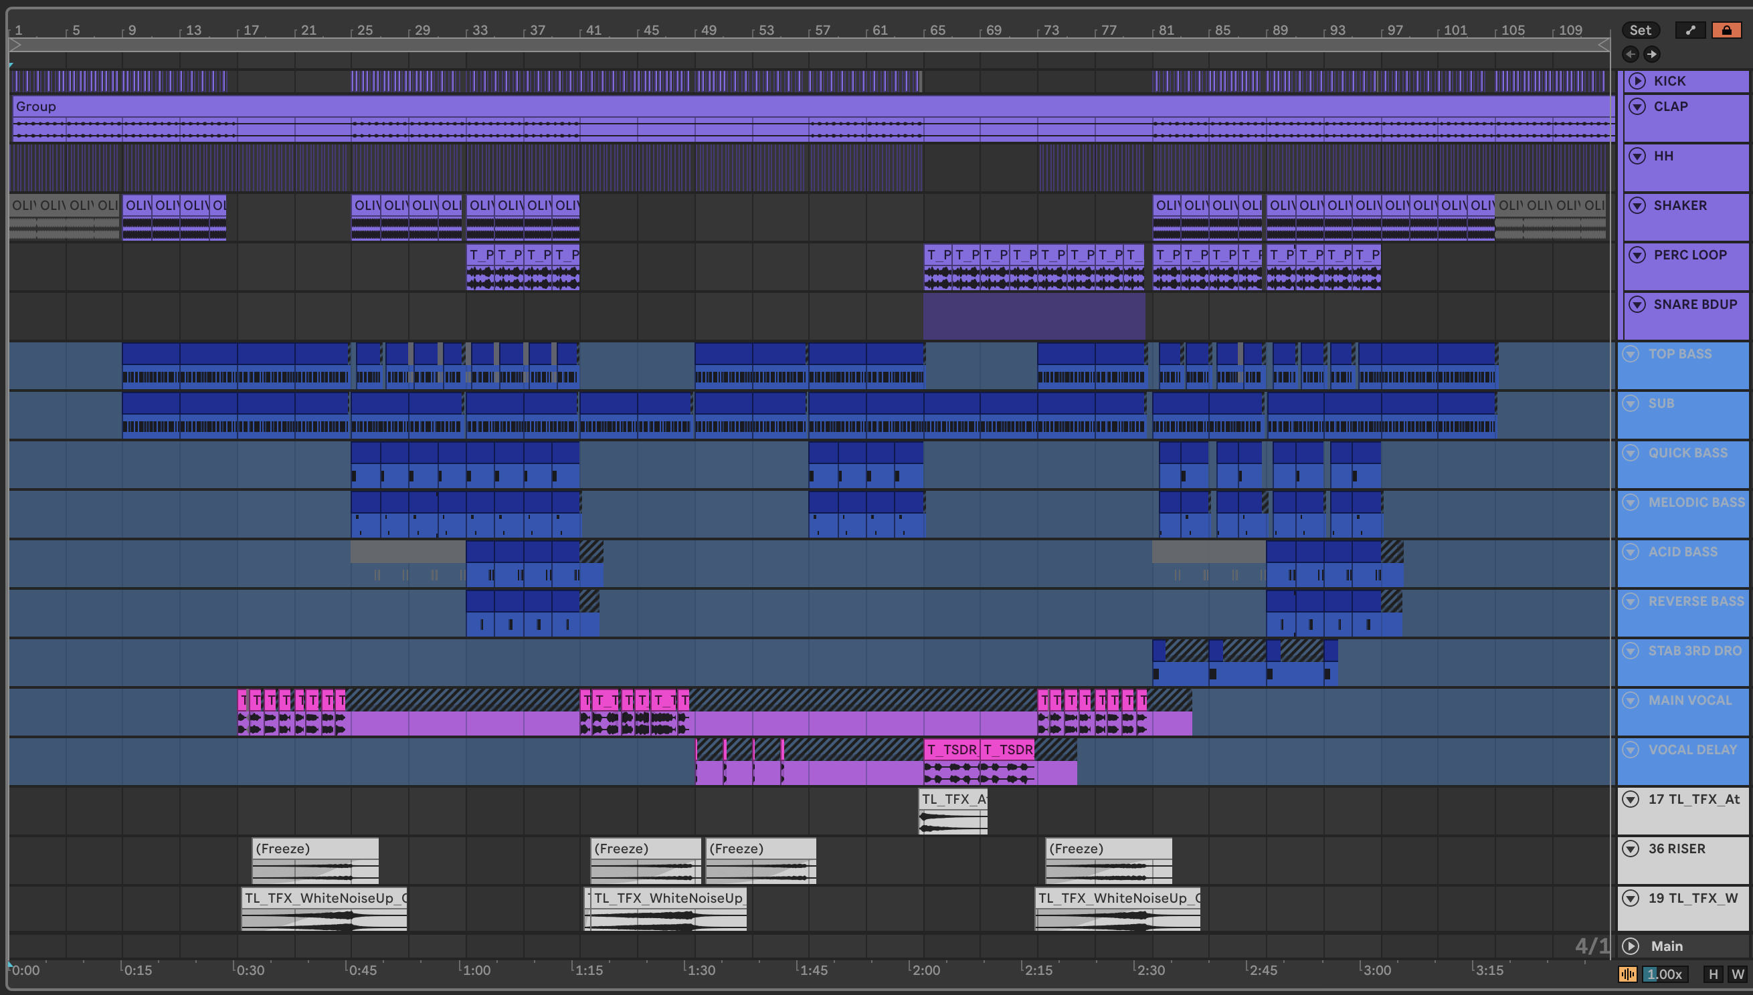Fold the 17 TL_TFX_At track

(x=1631, y=799)
